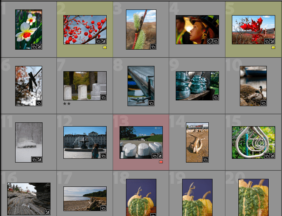Image resolution: width=282 pixels, height=216 pixels.
Task: Click collection badge on glass insulators photo
Action: pos(216,97)
